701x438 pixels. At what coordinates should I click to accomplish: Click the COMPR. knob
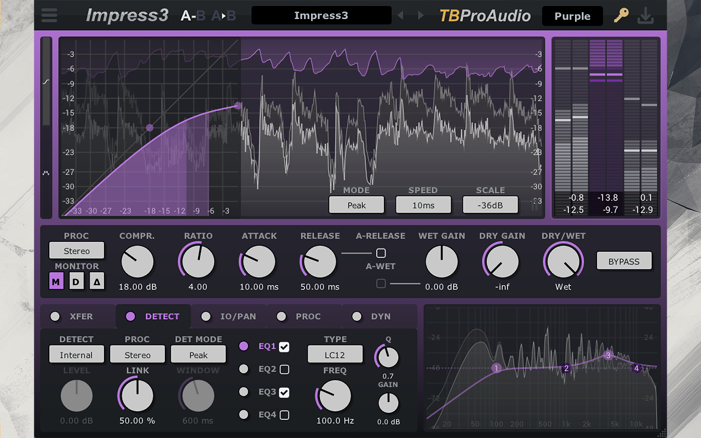pos(137,261)
